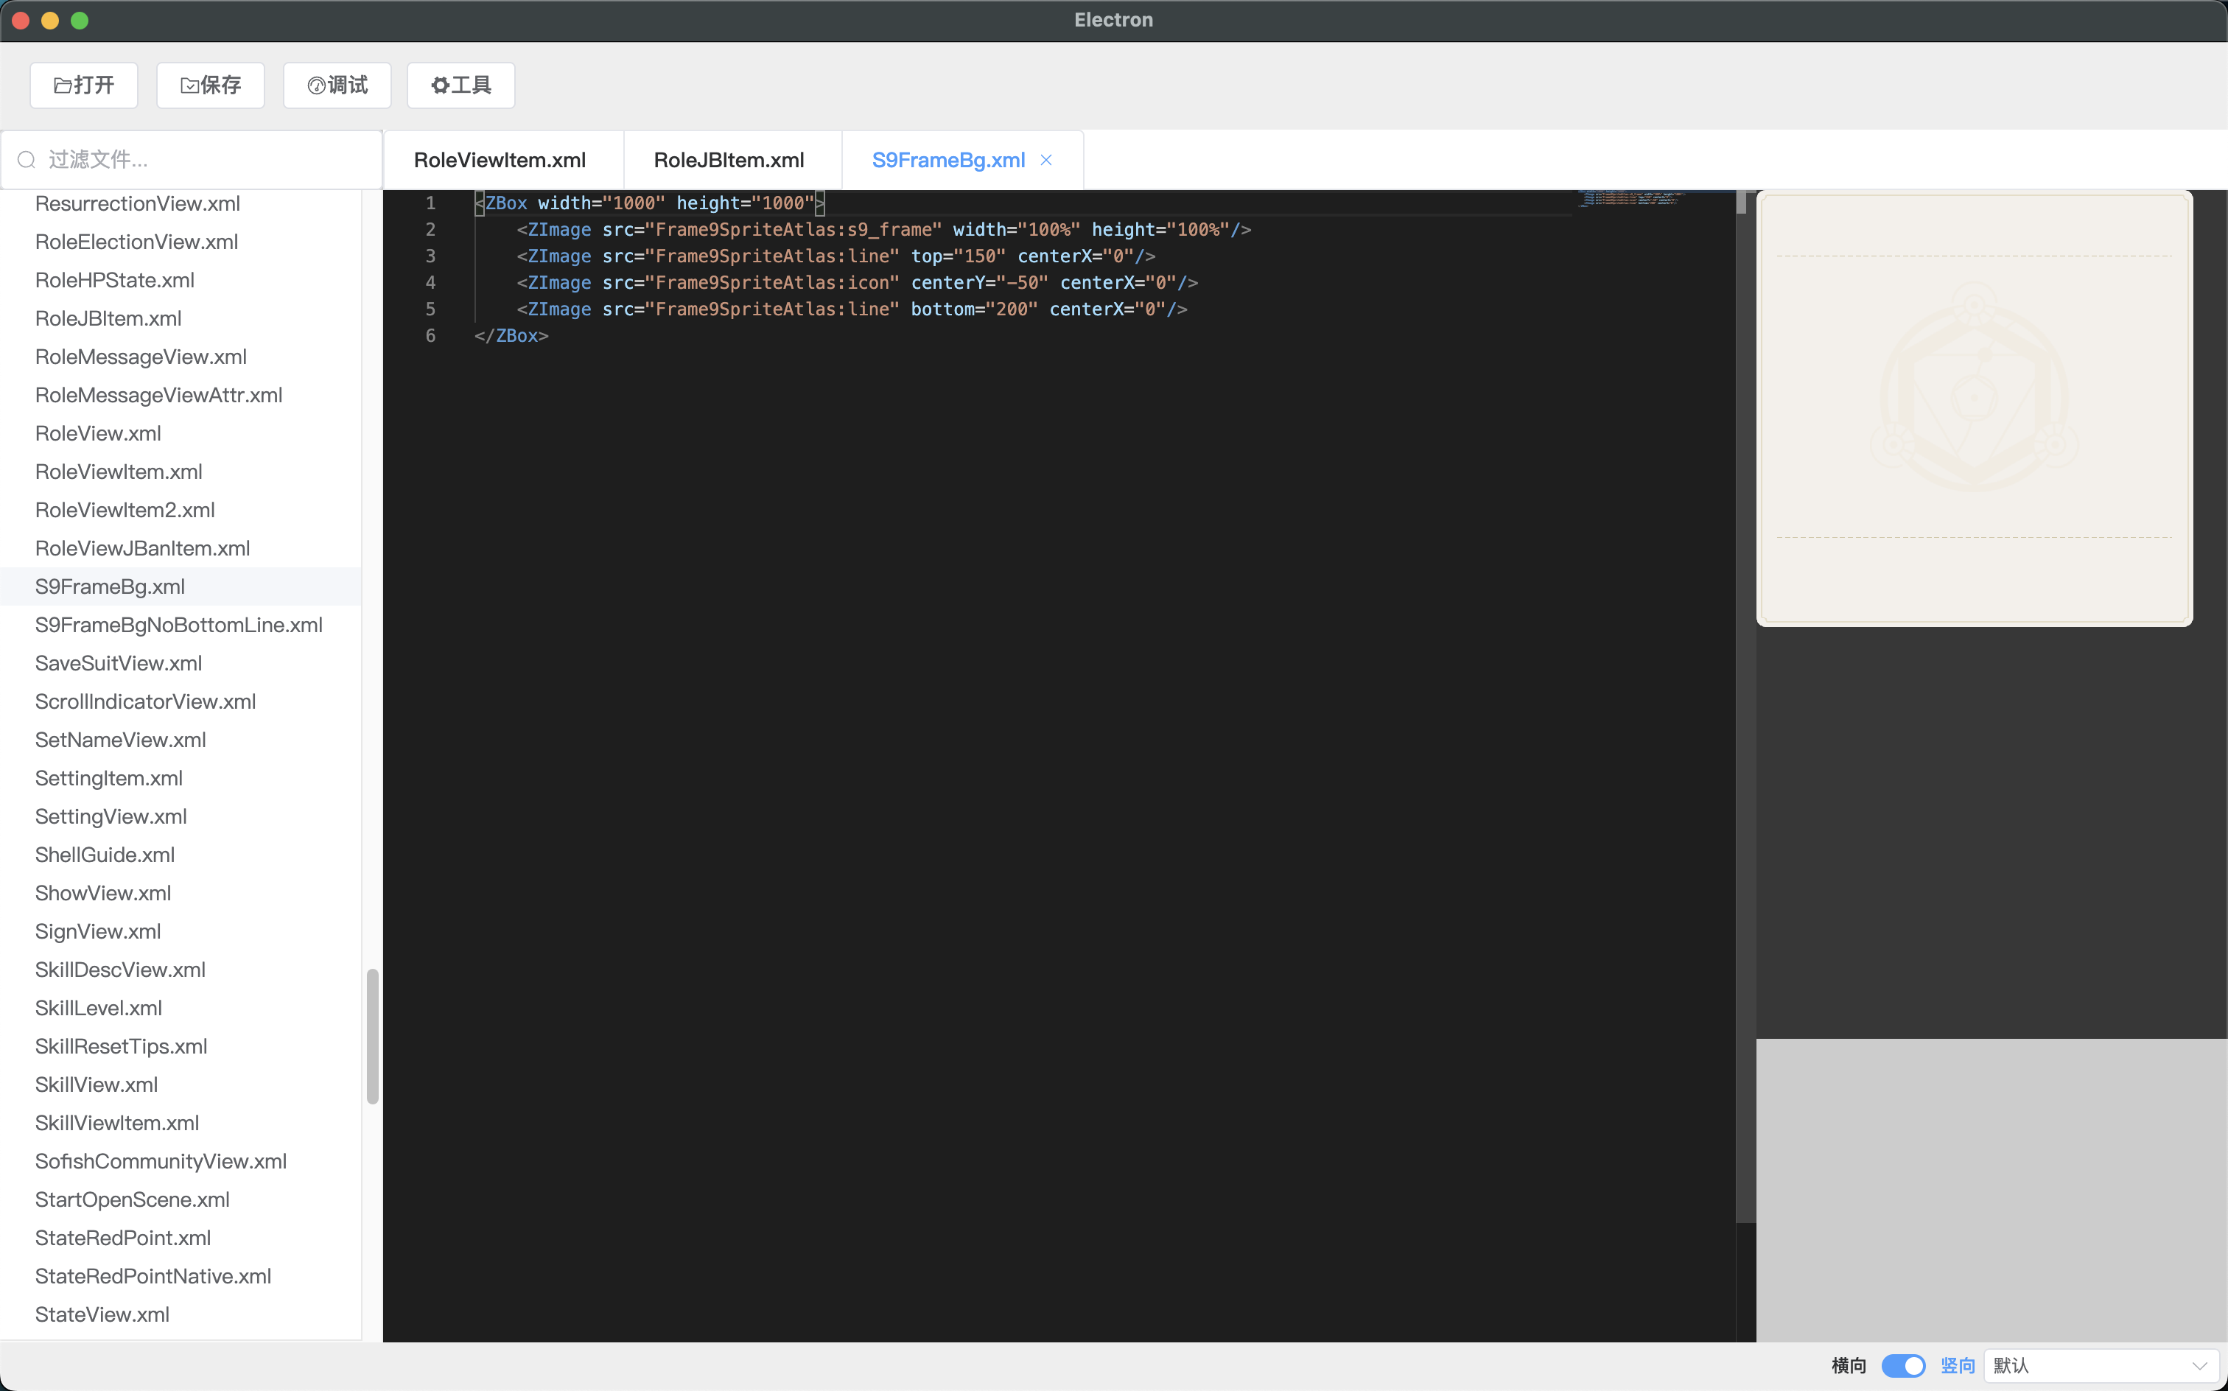Switch to the RoleViewItem.xml tab
The image size is (2228, 1391).
(x=500, y=160)
